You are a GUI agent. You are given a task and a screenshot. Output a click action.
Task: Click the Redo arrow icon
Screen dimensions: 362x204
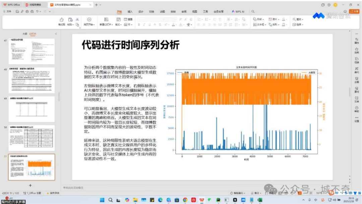[x=45, y=11]
